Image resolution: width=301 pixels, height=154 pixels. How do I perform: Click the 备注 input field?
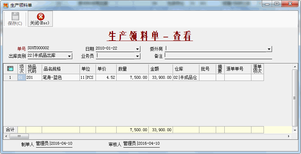coord(218,56)
